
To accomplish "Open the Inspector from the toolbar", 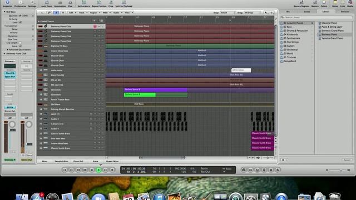I will (x=7, y=3).
